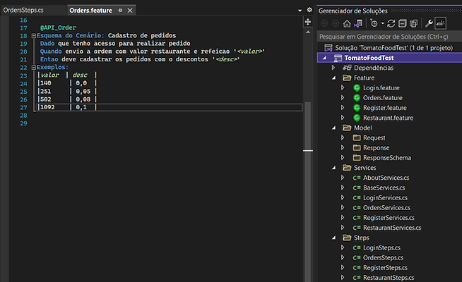Click the '<valor>' parameter on line 20
The width and height of the screenshot is (462, 282).
[x=249, y=51]
